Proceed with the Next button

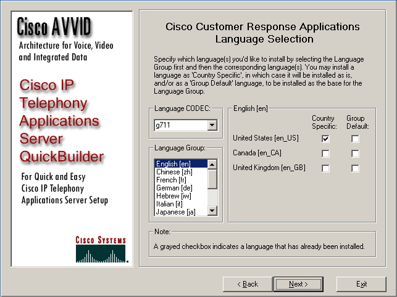(x=298, y=284)
